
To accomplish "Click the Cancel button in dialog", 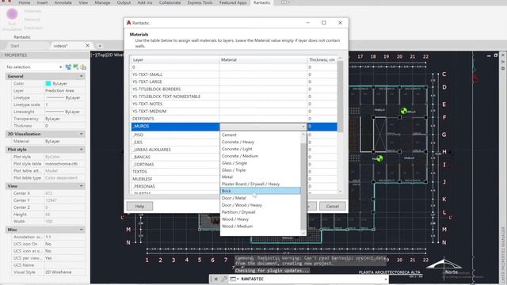I will pyautogui.click(x=333, y=206).
